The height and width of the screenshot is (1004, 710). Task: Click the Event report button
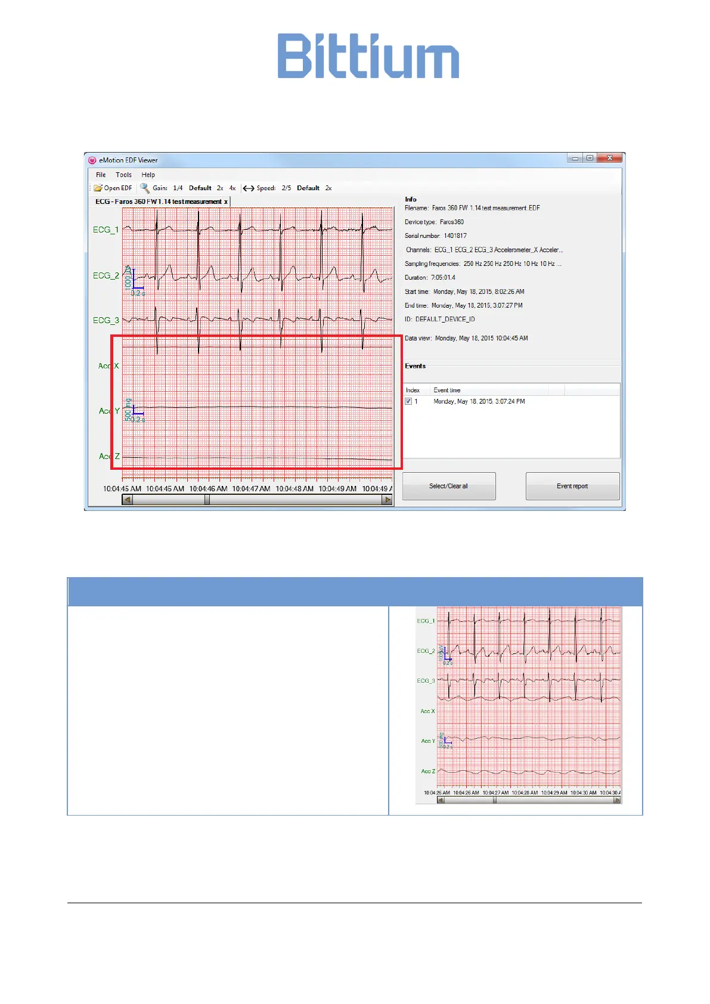(x=572, y=486)
